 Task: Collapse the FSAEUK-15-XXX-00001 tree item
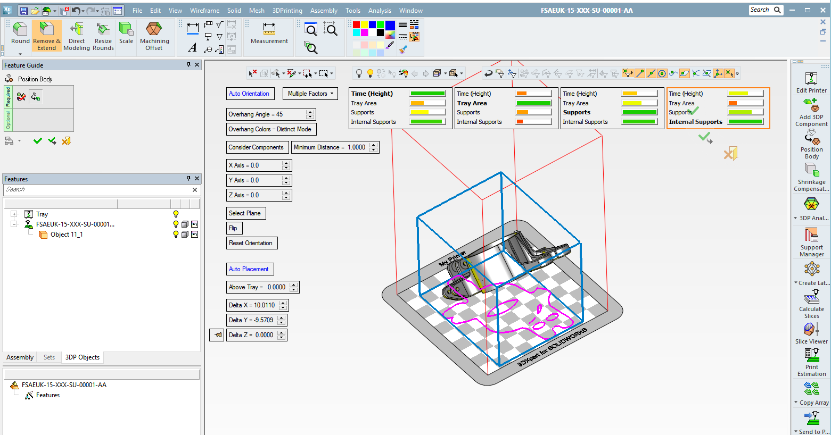pos(13,224)
